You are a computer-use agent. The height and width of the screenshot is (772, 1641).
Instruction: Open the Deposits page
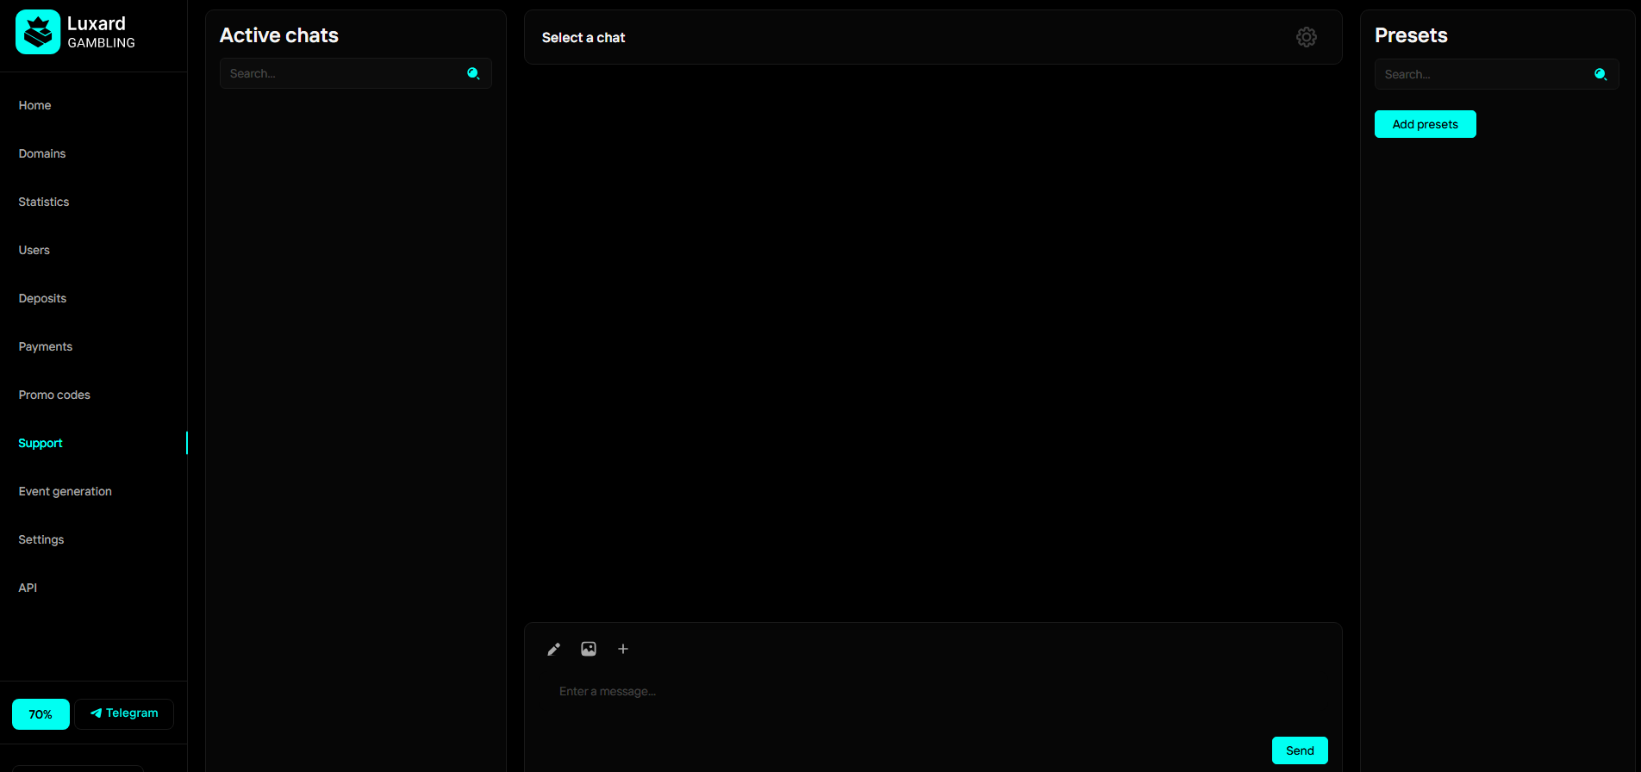[42, 298]
